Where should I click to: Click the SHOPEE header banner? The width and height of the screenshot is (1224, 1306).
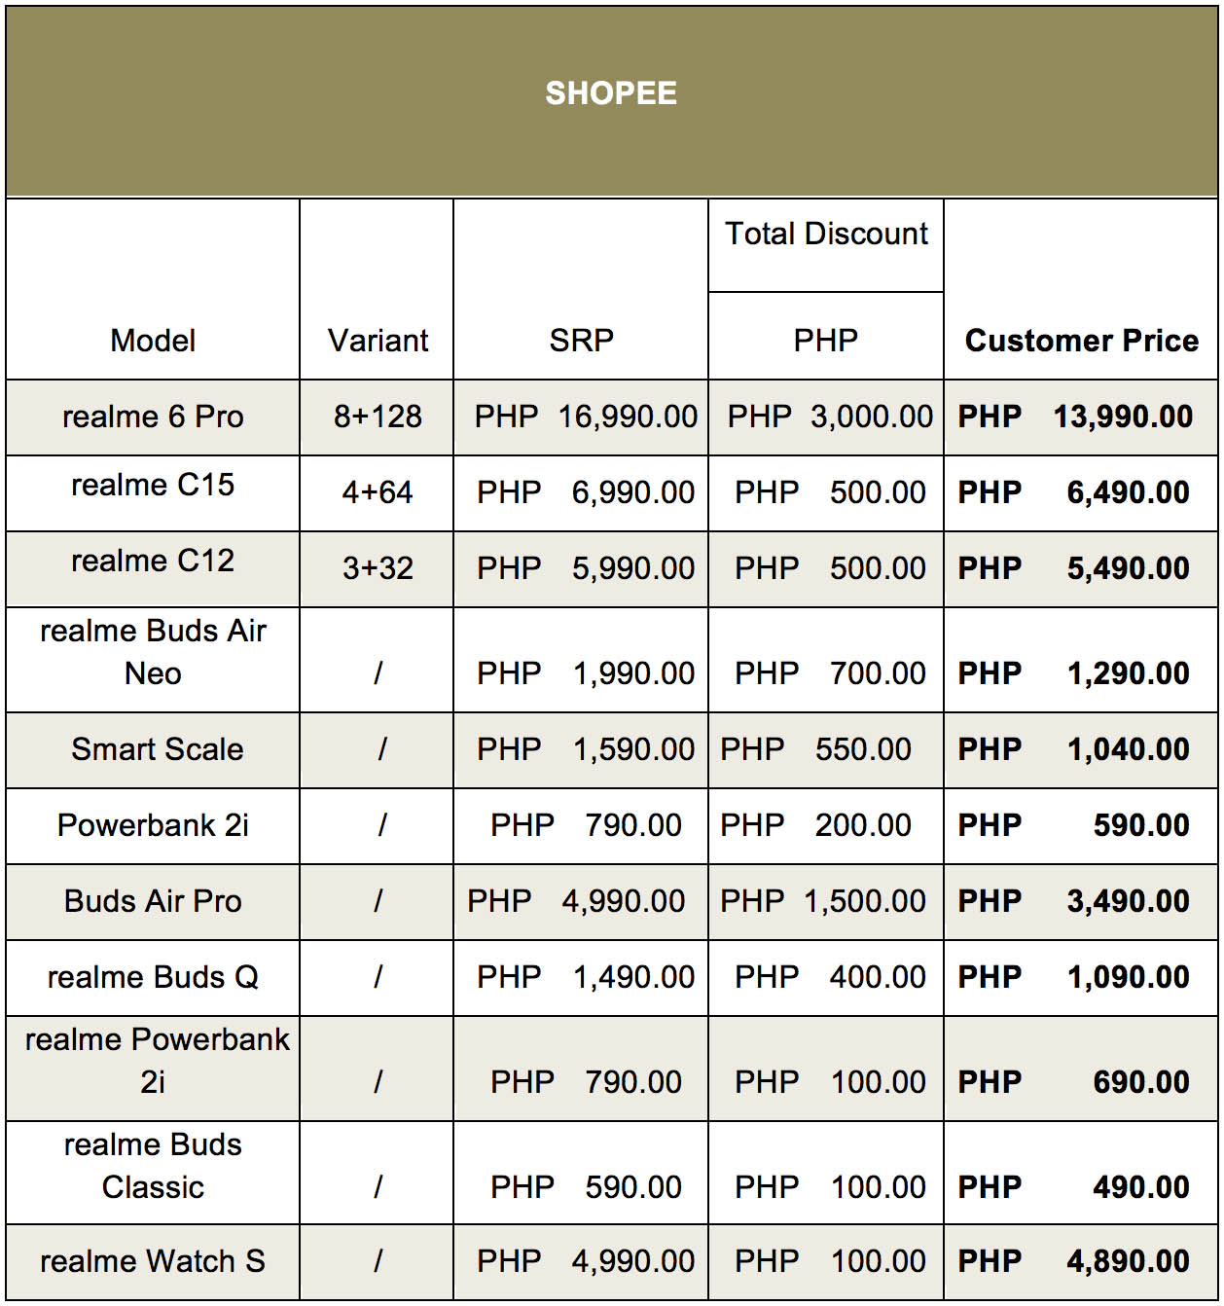pos(611,101)
